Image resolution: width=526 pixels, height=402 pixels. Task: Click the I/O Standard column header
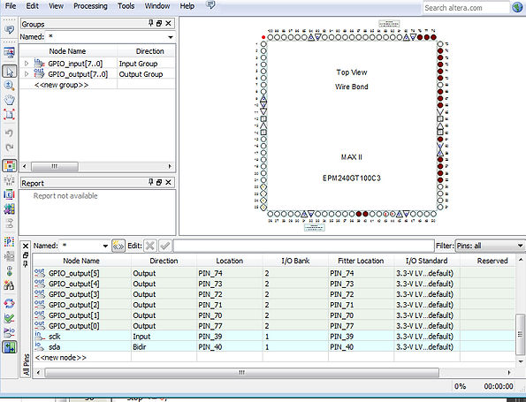[x=426, y=261]
